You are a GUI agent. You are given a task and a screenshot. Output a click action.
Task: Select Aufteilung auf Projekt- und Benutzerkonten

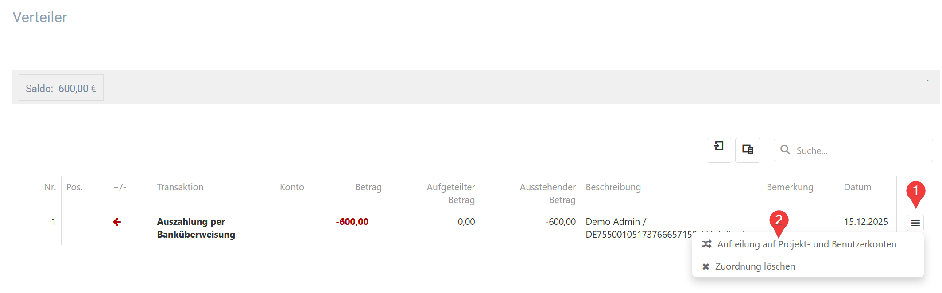tap(806, 244)
